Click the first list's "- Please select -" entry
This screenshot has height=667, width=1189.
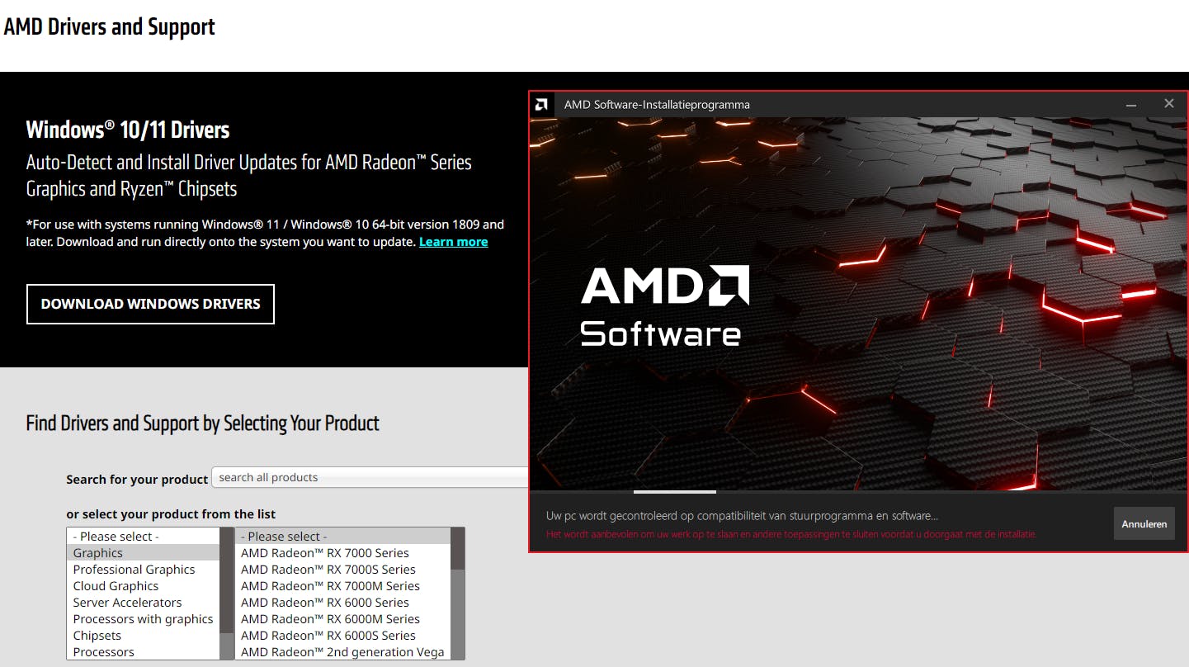pyautogui.click(x=143, y=537)
